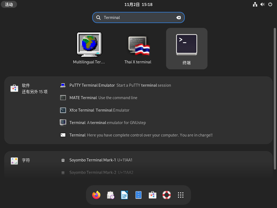Screen dimensions: 277x208
Task: Open the date and time menu
Action: (138, 4)
